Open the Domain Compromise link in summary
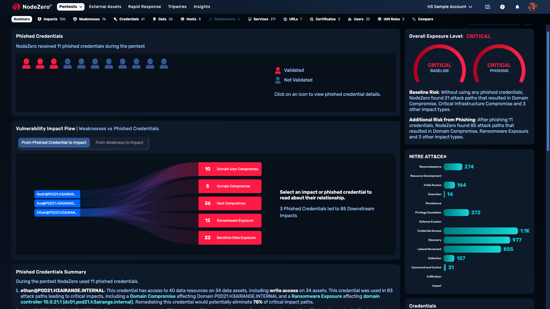This screenshot has height=309, width=550. (153, 296)
